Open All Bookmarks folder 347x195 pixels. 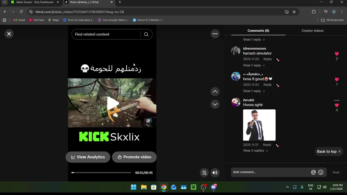pyautogui.click(x=332, y=20)
